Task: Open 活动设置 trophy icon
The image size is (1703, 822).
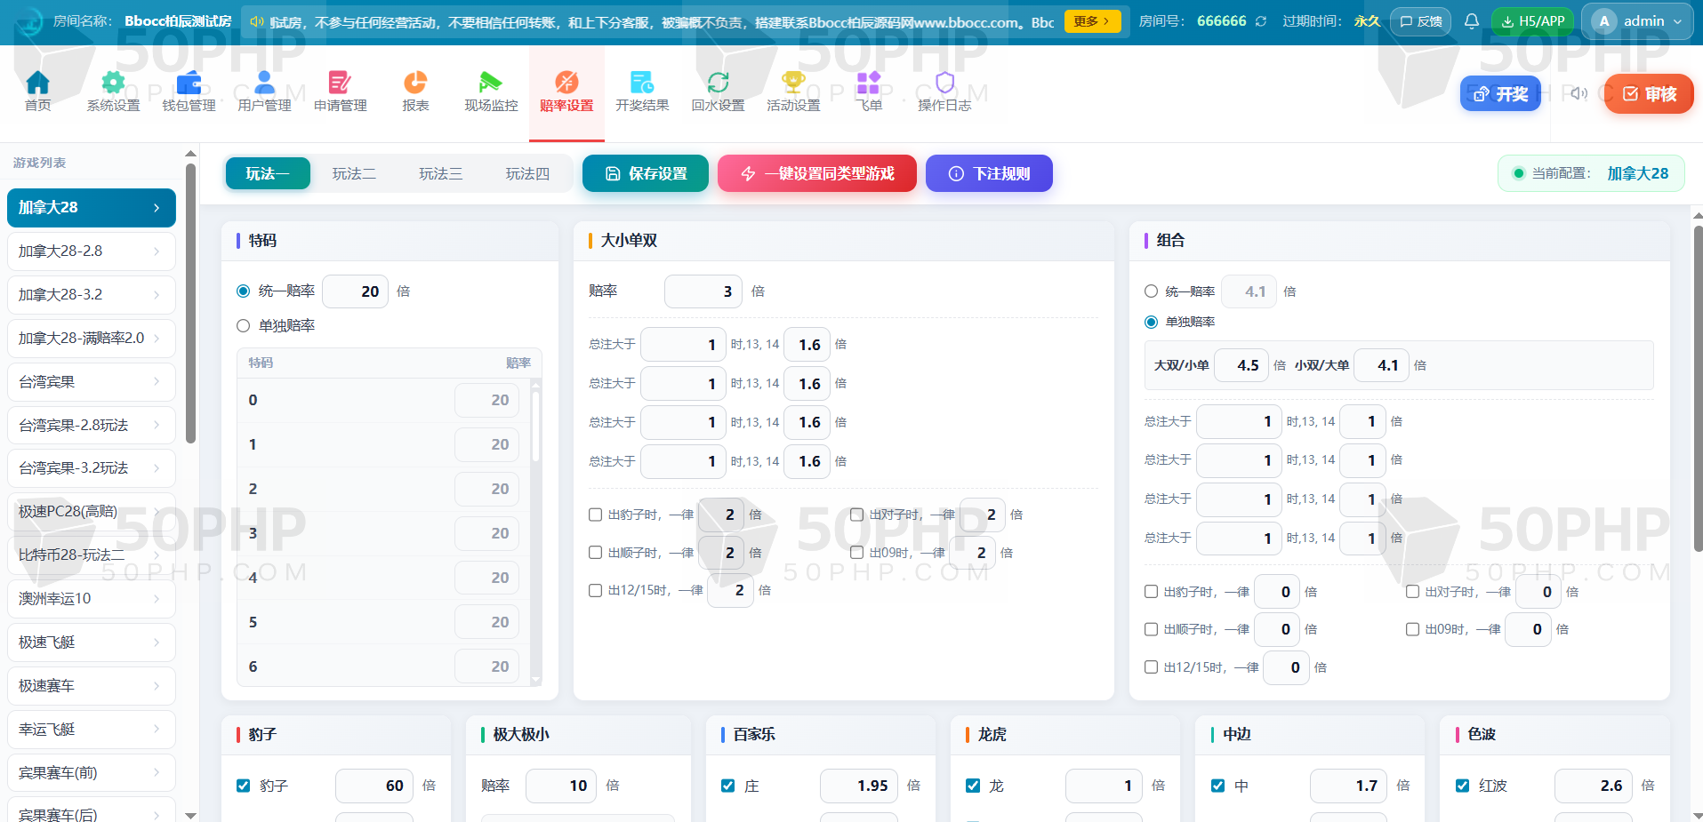Action: coord(793,83)
